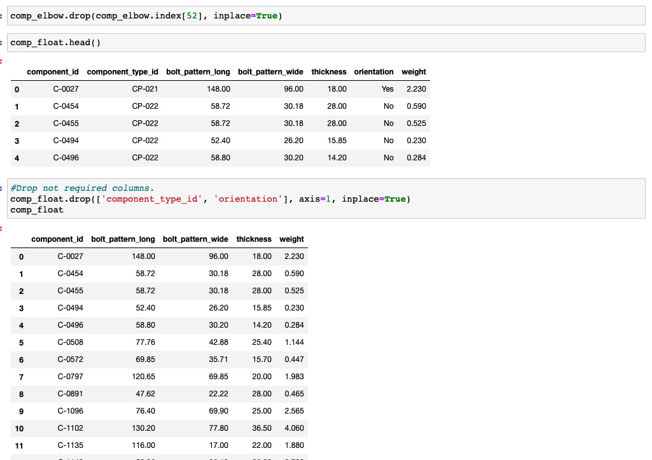Select the C-0797 component id cell
The image size is (652, 460).
[70, 377]
